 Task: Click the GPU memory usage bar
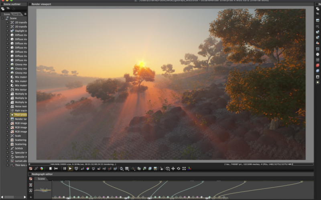[303, 164]
